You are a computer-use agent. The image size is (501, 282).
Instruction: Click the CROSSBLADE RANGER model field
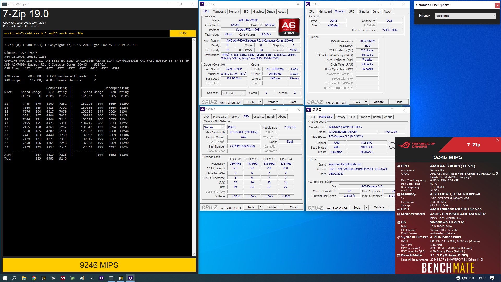pyautogui.click(x=352, y=132)
